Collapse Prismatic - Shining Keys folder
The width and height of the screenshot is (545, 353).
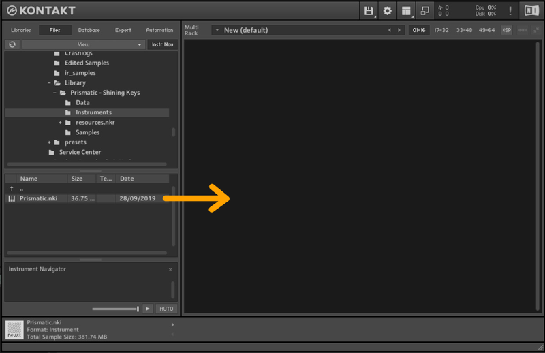(x=54, y=93)
